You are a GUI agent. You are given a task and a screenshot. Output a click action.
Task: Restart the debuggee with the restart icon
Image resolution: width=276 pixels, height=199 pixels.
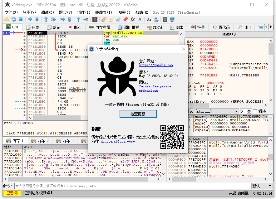(x=14, y=19)
